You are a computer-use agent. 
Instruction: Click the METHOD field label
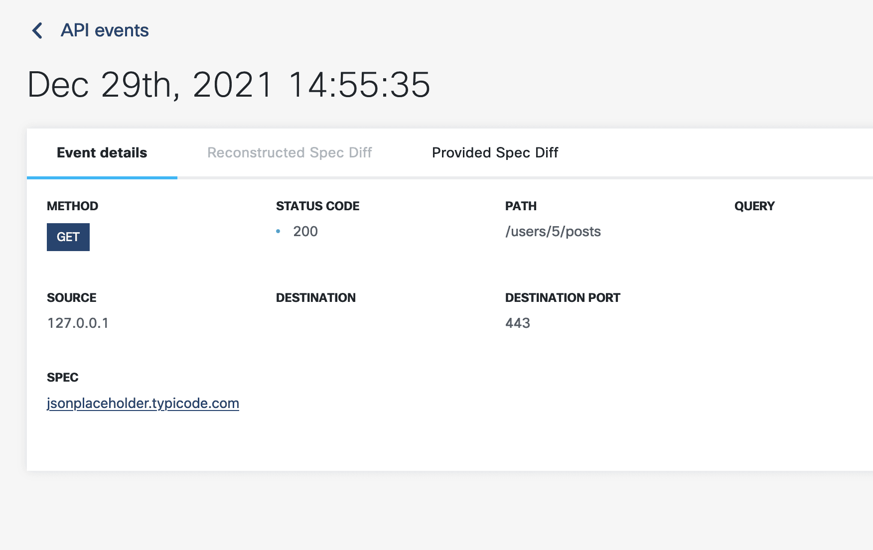(x=72, y=206)
